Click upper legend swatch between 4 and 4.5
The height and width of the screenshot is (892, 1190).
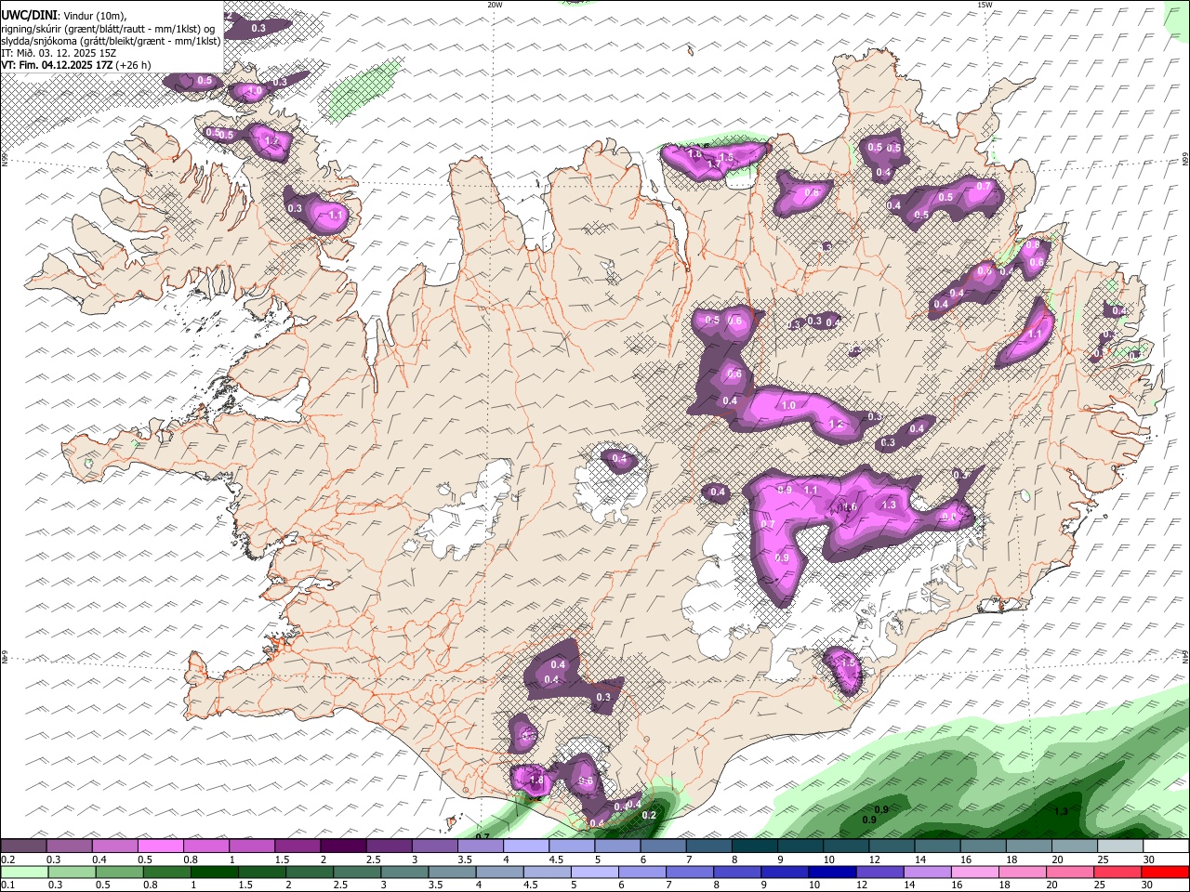pyautogui.click(x=526, y=846)
